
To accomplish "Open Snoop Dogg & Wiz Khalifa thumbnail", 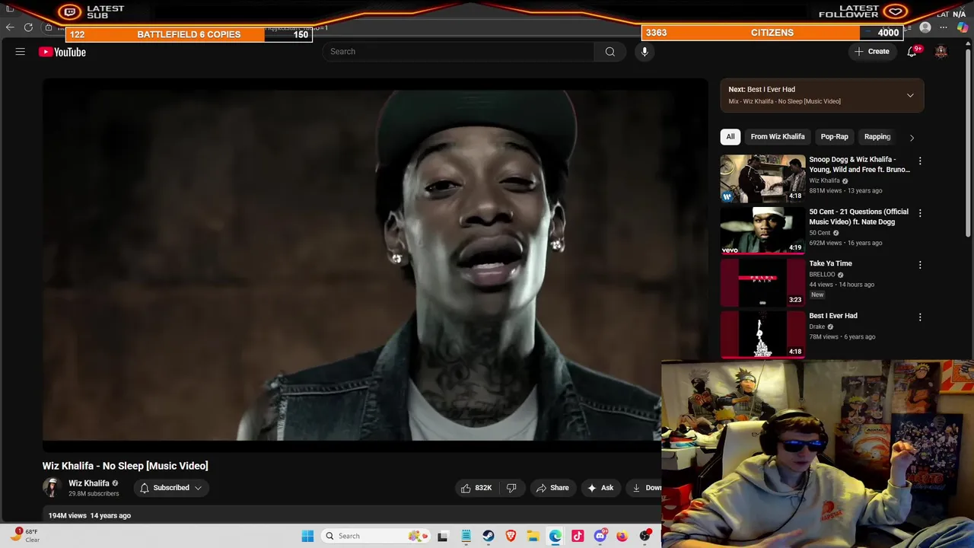I will pyautogui.click(x=762, y=178).
